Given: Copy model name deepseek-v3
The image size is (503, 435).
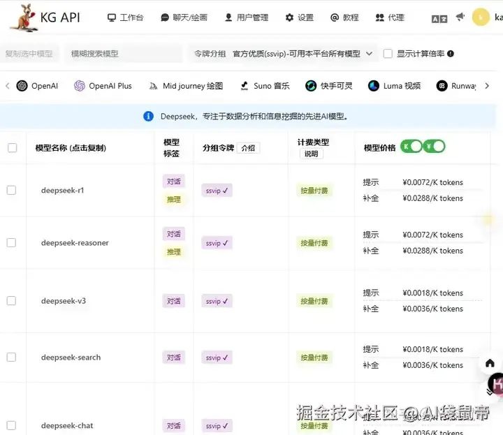Looking at the screenshot, I should click(x=64, y=301).
